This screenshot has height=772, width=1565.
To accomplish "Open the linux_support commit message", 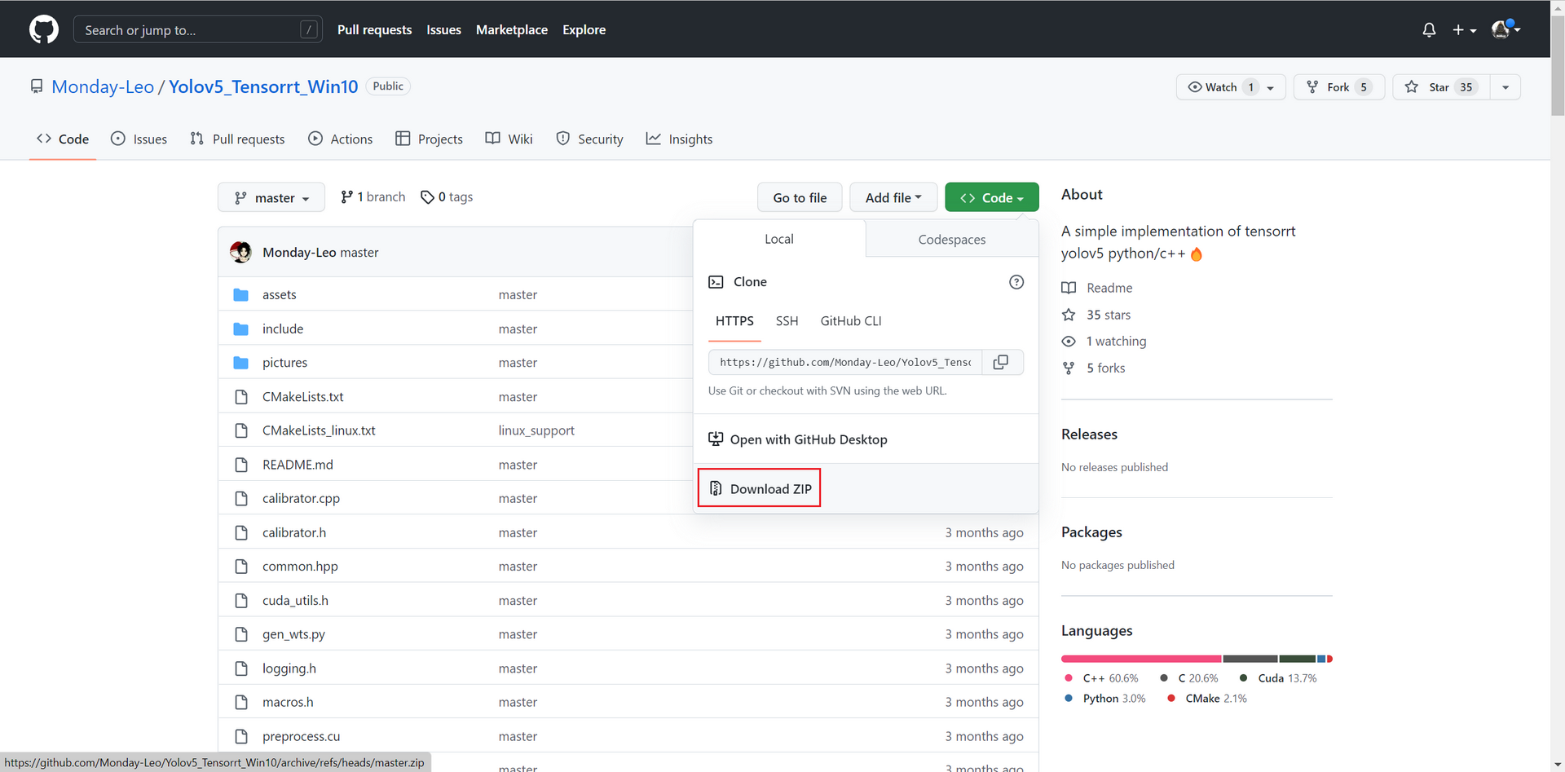I will tap(536, 430).
